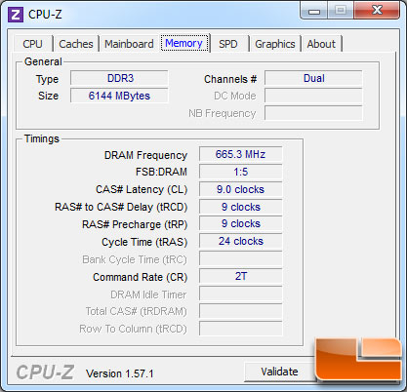Select the 1:5 FSB:DRAM ratio field
Viewport: 407px width, 392px height.
coord(241,172)
